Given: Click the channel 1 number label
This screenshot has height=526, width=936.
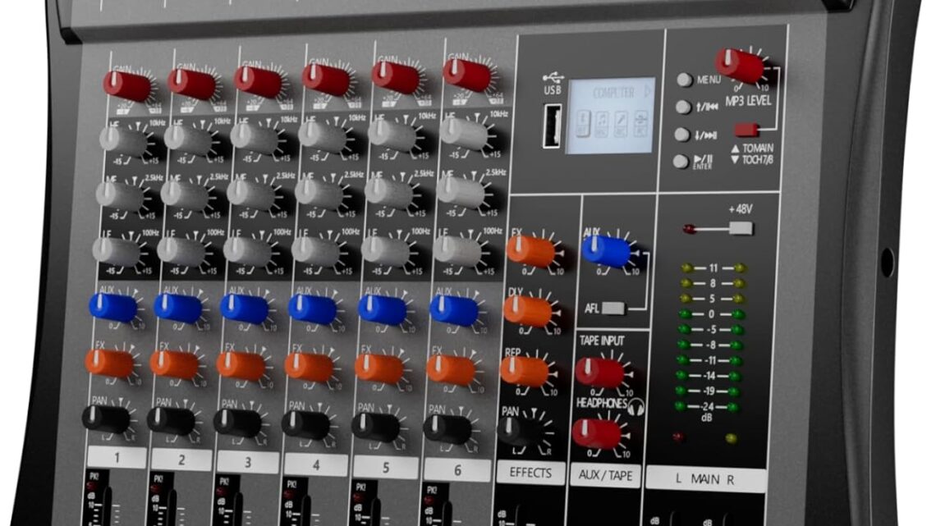Looking at the screenshot, I should pos(117,457).
